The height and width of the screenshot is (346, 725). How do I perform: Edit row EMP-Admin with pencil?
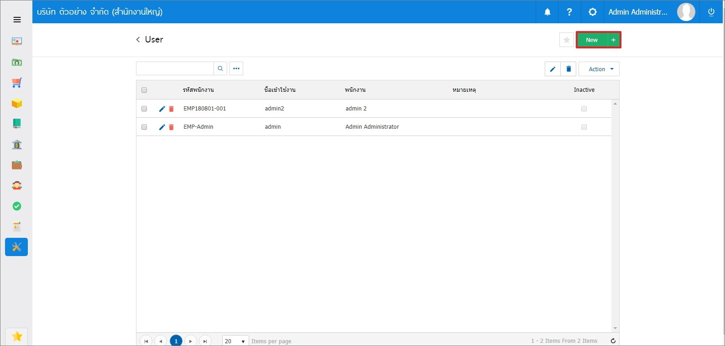[162, 127]
